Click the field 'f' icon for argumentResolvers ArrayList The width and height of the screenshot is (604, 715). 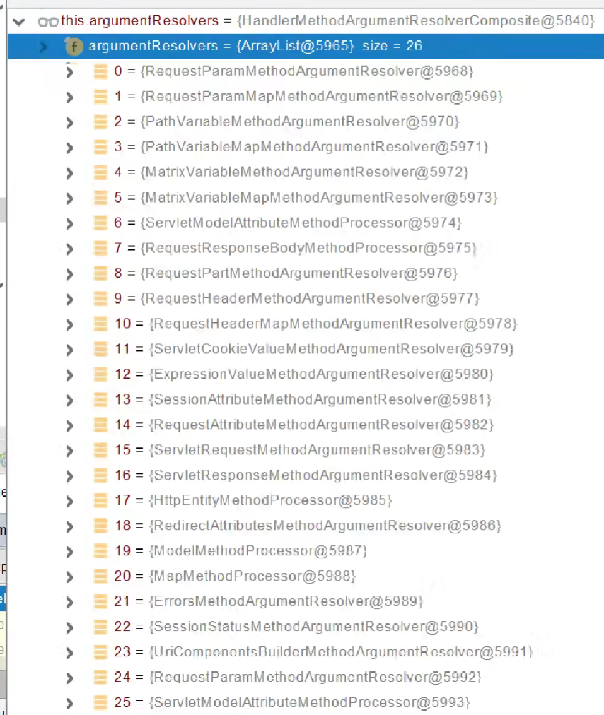pos(74,46)
